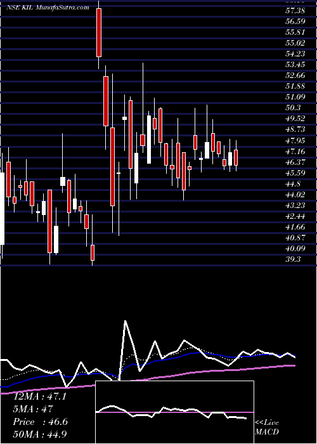Click the 54.23 price axis label
Viewport: 317px width, 444px height.
pos(295,54)
